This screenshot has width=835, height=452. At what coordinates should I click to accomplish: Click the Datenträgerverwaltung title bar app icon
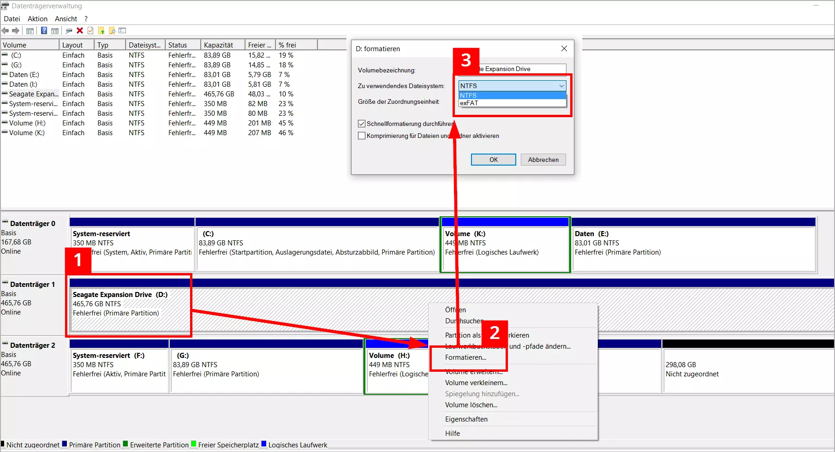coord(5,6)
